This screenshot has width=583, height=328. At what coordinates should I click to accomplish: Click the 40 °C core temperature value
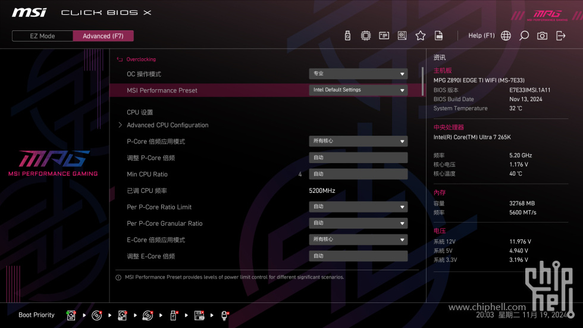coord(515,174)
